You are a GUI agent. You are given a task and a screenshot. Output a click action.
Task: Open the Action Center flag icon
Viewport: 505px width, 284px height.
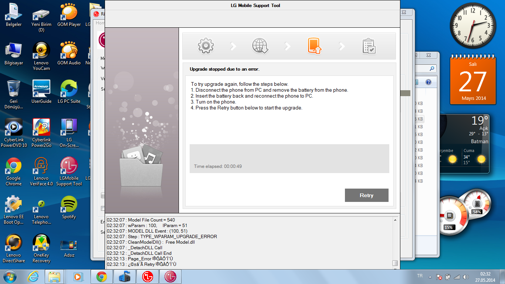click(439, 277)
